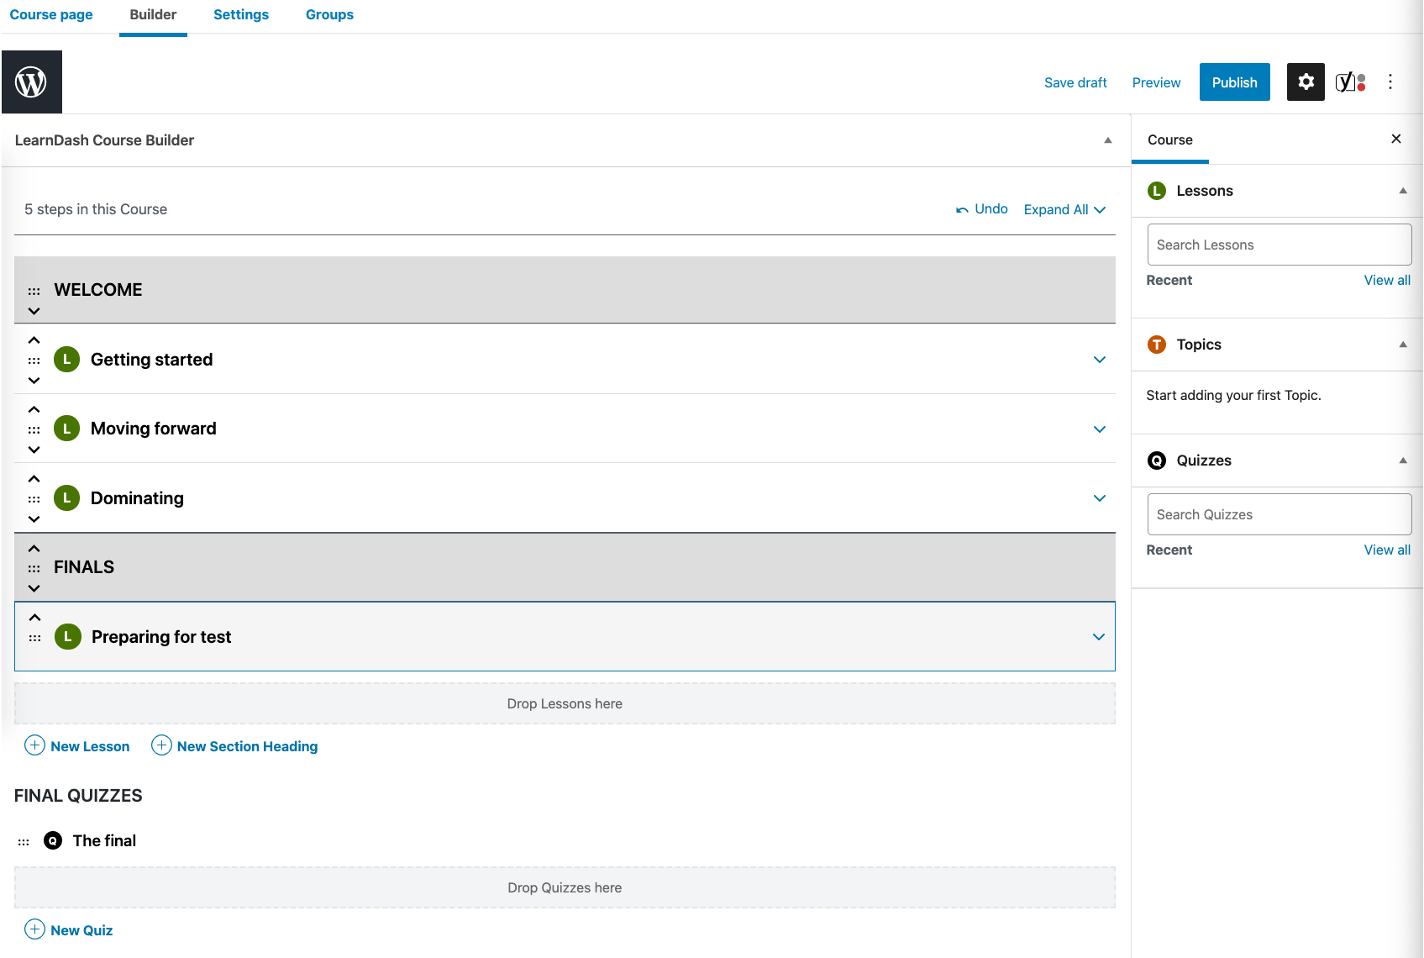Move Dominating lesson up

click(34, 479)
